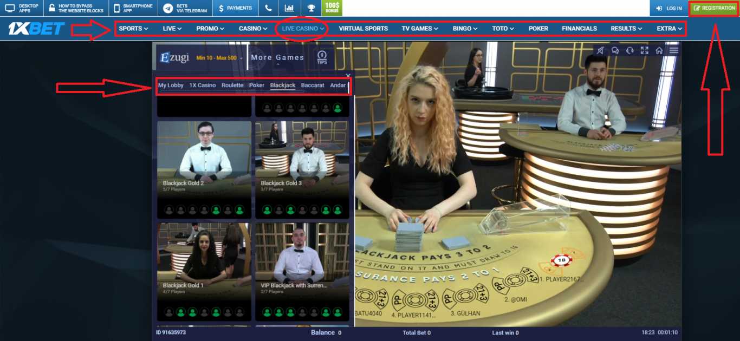
Task: Select the Blackjack tab
Action: coord(283,85)
